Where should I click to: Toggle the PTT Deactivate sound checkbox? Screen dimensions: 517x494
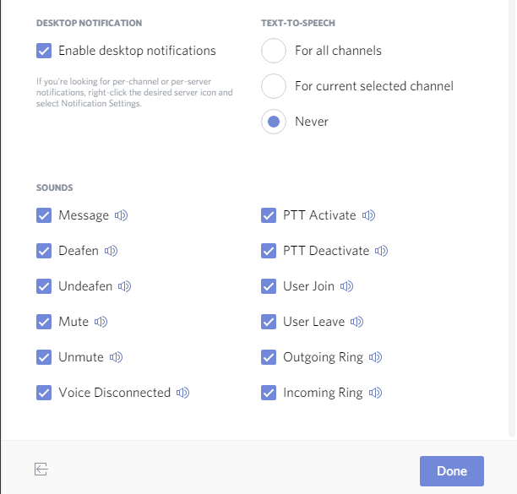coord(269,251)
